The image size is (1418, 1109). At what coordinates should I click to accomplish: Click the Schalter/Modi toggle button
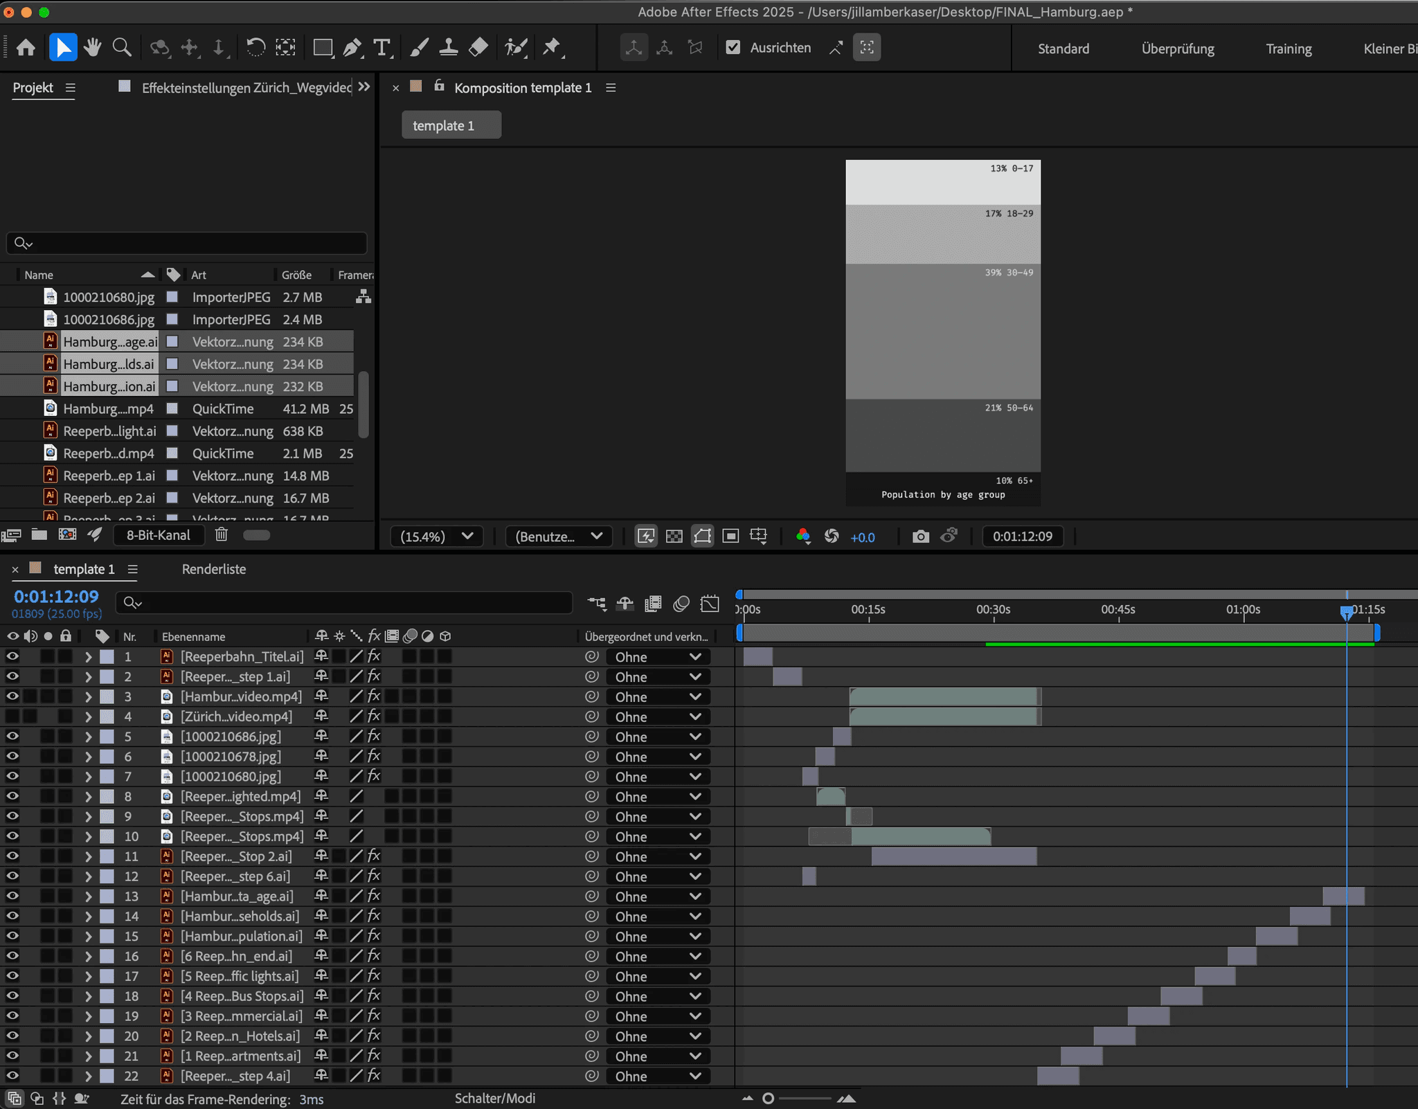[494, 1099]
